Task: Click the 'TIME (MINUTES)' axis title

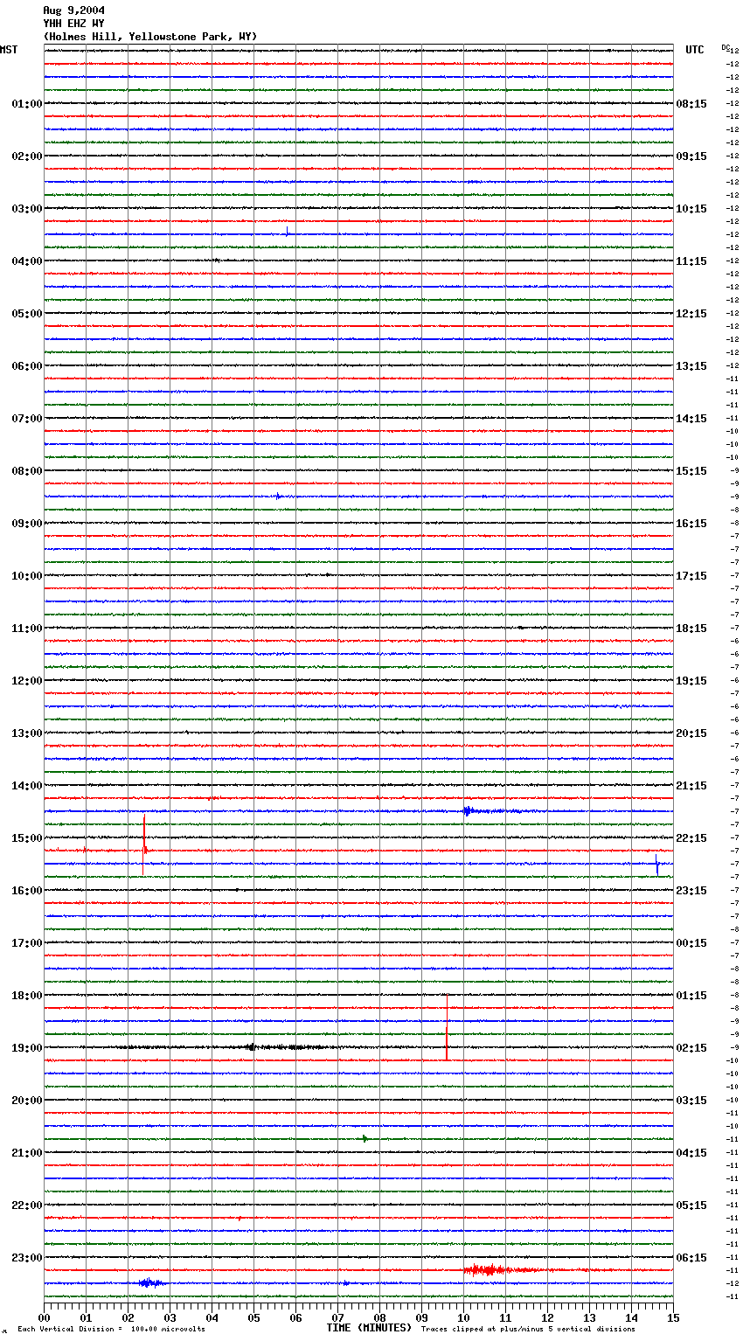Action: (x=369, y=1328)
